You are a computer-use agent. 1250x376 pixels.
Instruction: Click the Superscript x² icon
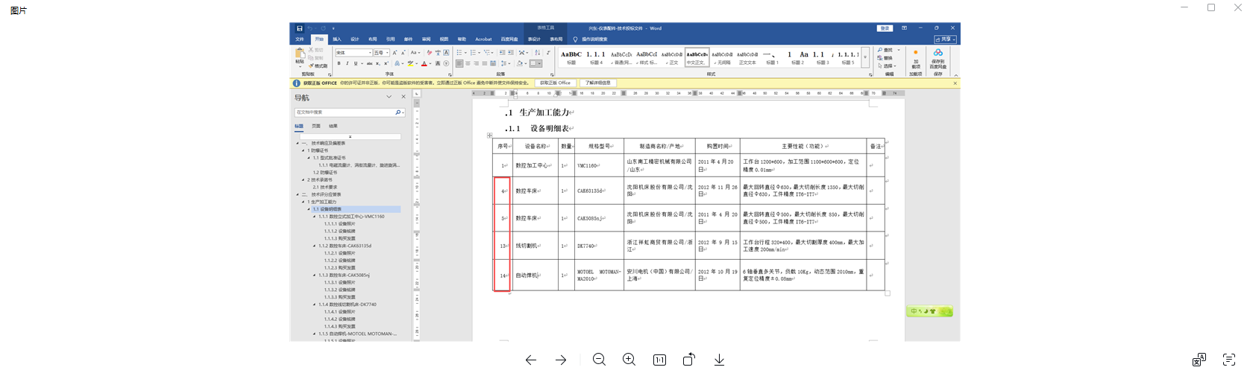pos(386,63)
